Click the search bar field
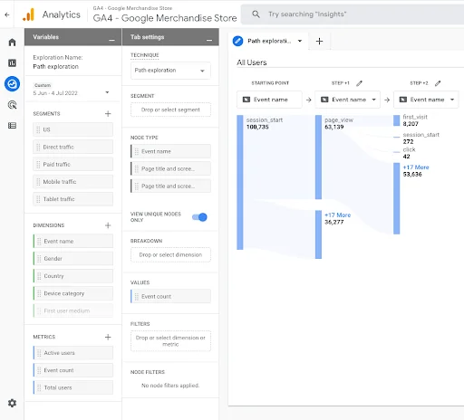The width and height of the screenshot is (464, 420). pos(353,14)
